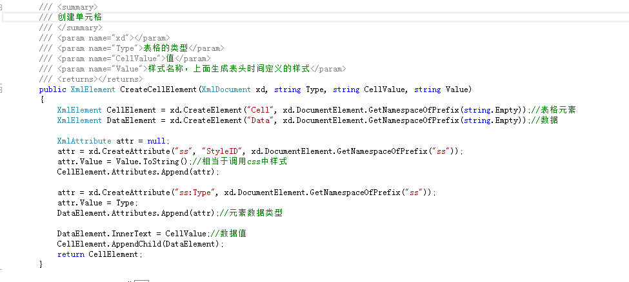
Task: Click the "Cell" string literal
Action: click(x=259, y=110)
